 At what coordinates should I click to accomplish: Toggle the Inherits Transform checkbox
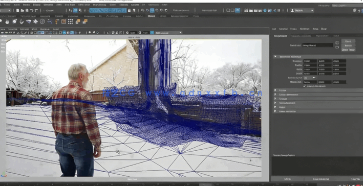click(305, 86)
